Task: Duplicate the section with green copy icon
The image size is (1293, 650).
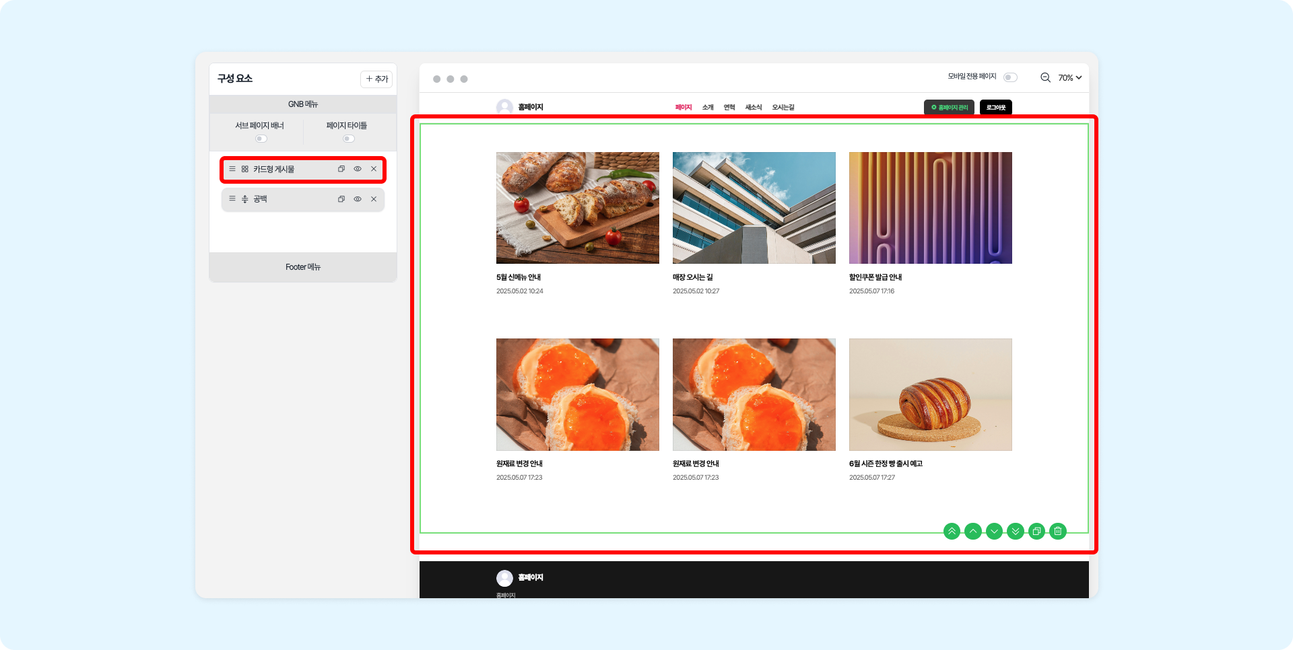Action: tap(1037, 532)
